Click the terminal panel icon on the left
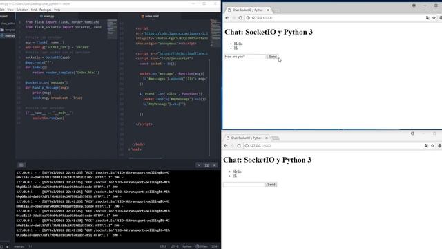The height and width of the screenshot is (249, 442). (21, 165)
